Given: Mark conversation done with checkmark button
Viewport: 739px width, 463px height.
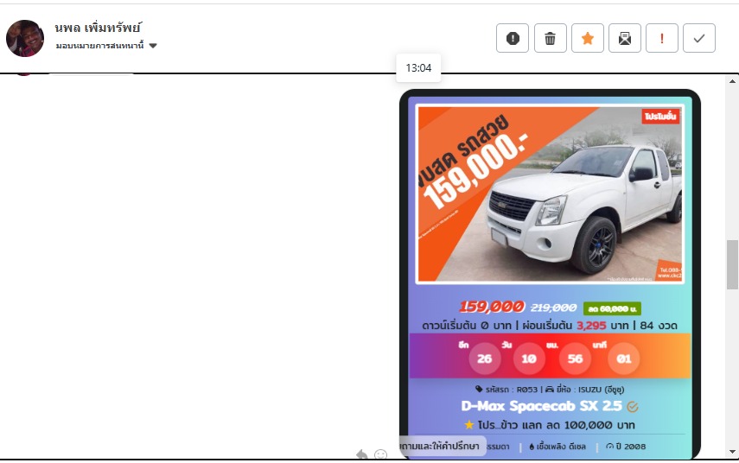Looking at the screenshot, I should click(699, 38).
